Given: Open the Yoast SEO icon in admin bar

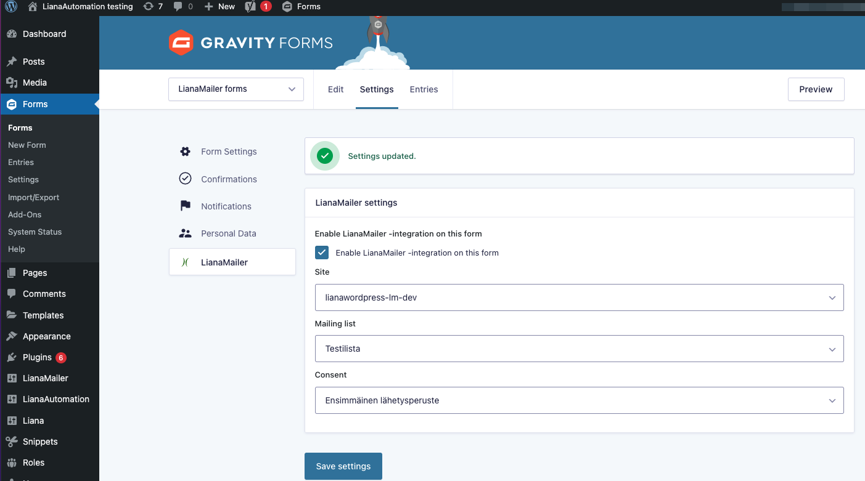Looking at the screenshot, I should click(250, 7).
